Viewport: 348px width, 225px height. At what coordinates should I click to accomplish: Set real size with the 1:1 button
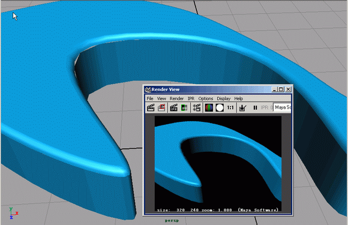click(x=230, y=107)
